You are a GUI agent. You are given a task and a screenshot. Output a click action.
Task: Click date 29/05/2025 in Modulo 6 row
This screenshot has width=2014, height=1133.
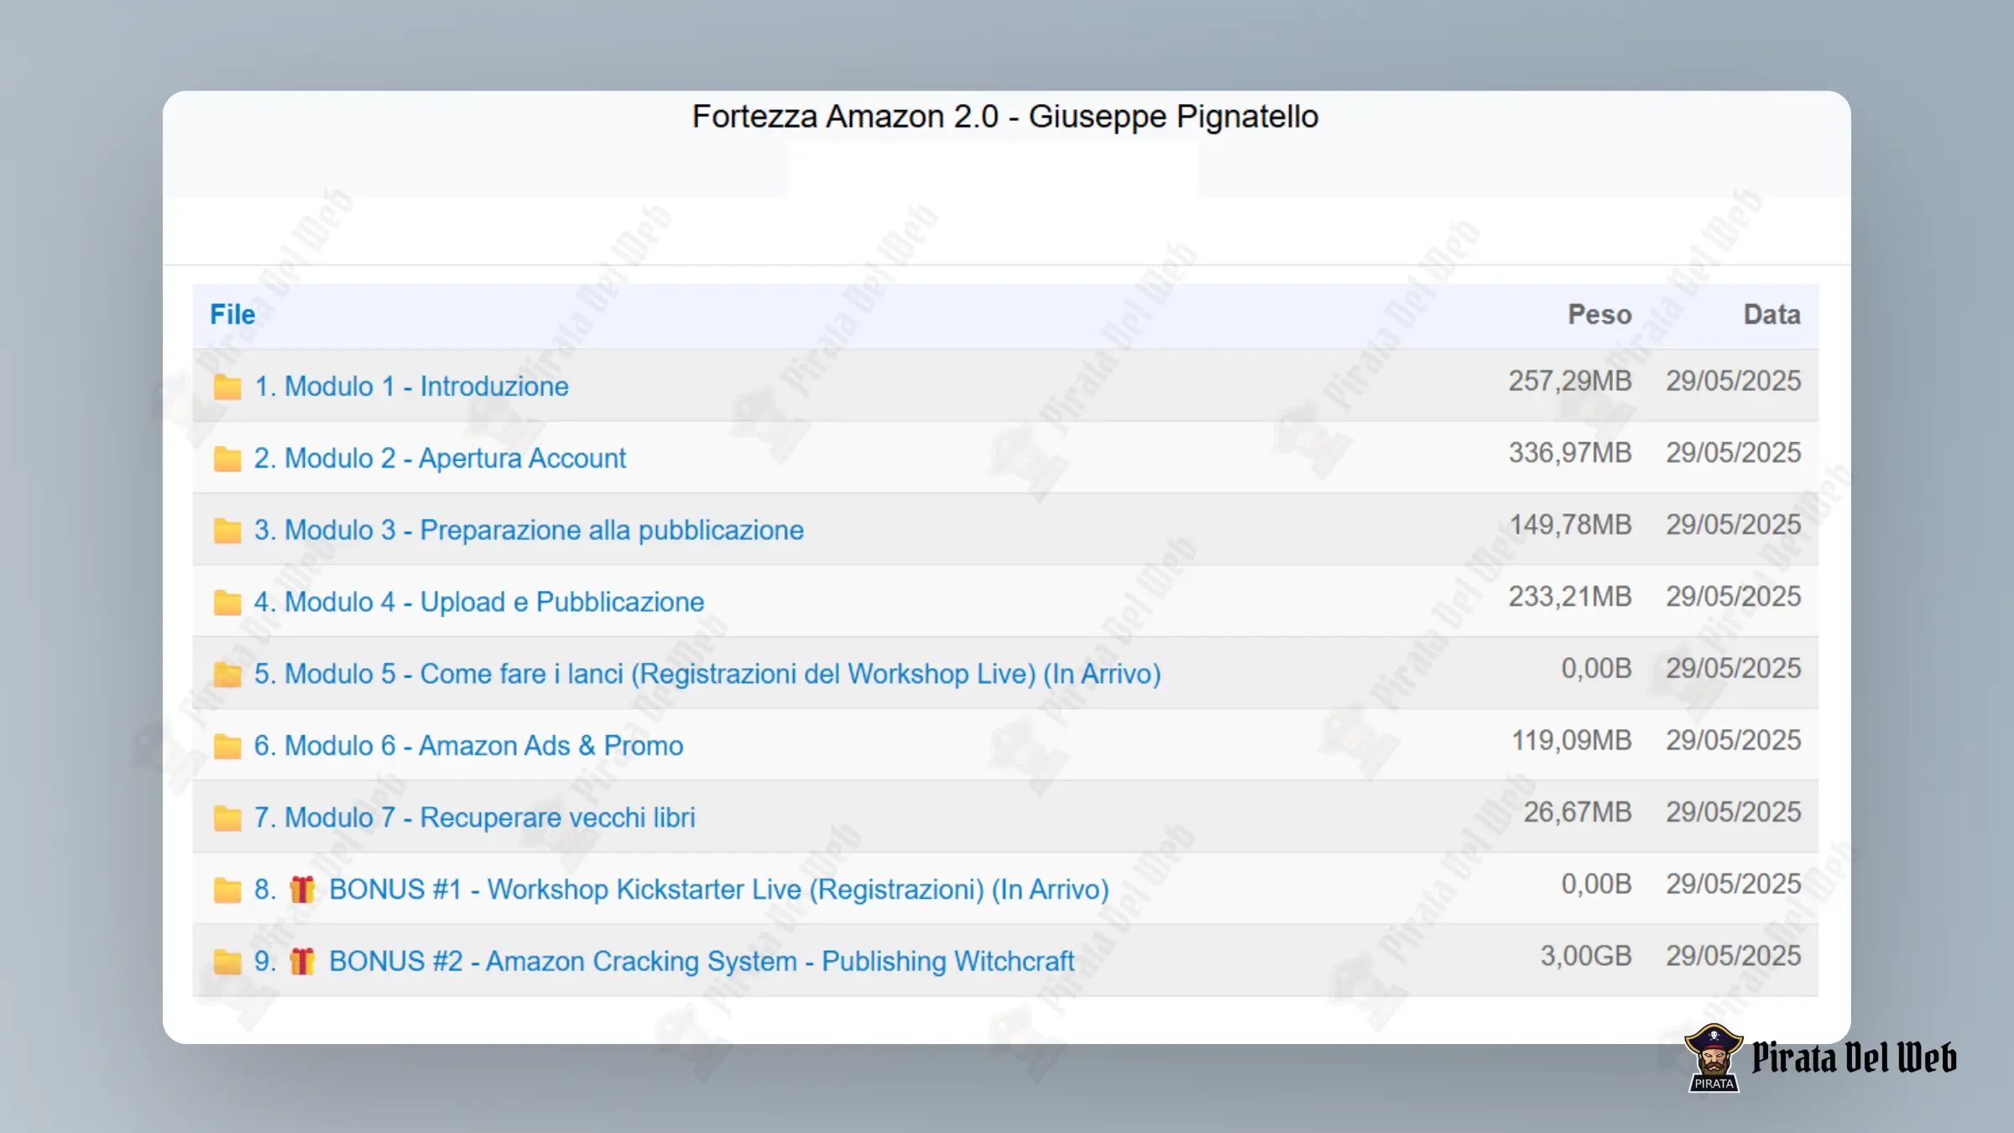pos(1734,740)
